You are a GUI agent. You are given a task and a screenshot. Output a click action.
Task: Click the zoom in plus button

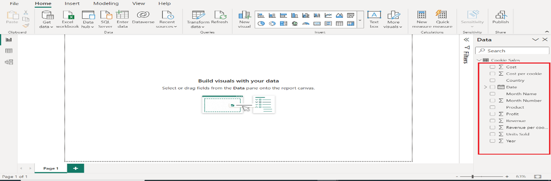507,176
